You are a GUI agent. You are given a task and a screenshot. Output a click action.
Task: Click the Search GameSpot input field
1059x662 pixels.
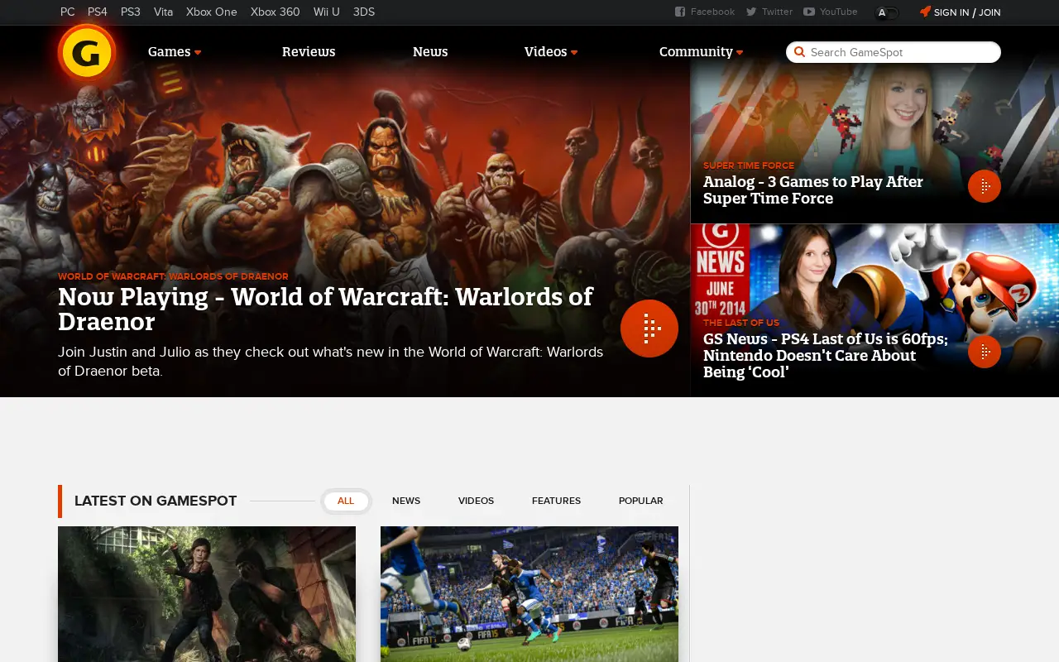(894, 52)
